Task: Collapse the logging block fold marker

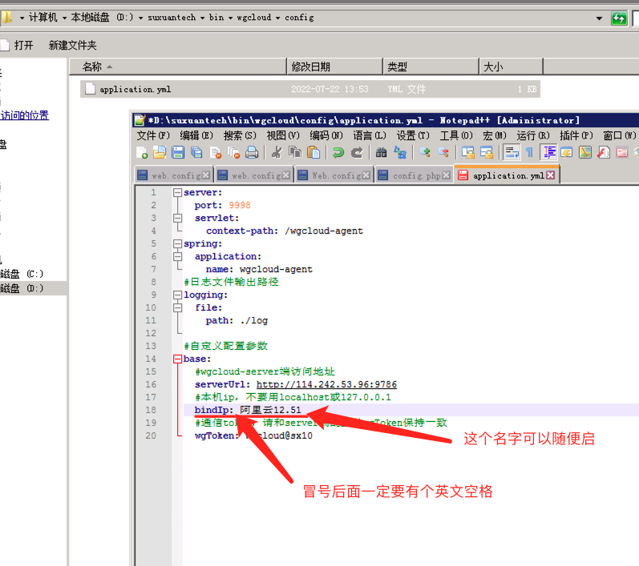Action: [x=176, y=295]
